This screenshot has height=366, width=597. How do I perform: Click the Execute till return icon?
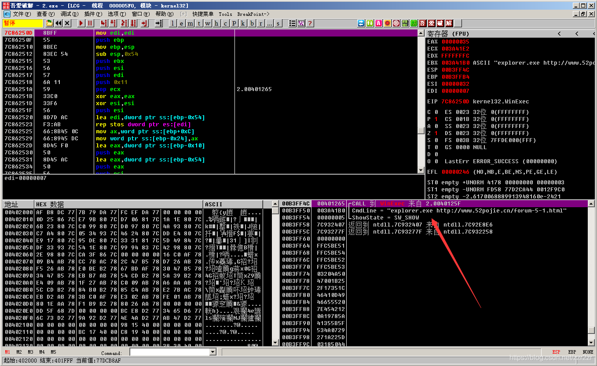pos(145,23)
